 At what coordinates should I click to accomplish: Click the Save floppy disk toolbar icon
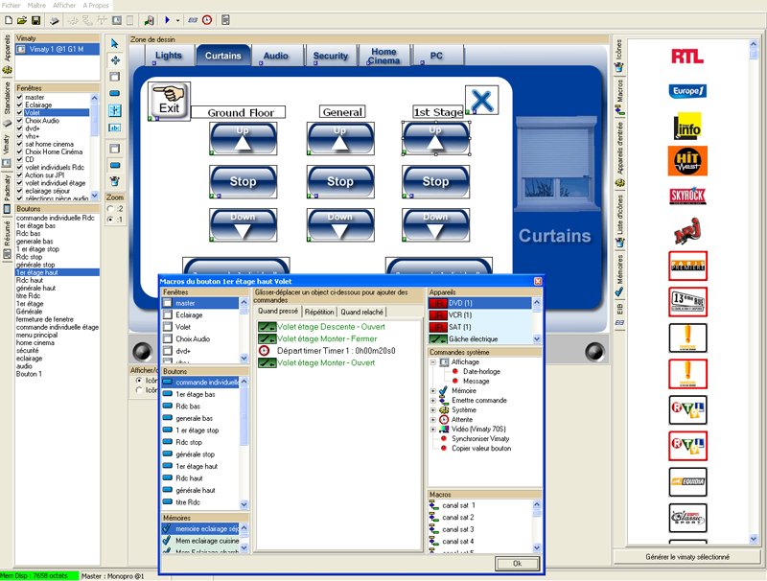[35, 20]
